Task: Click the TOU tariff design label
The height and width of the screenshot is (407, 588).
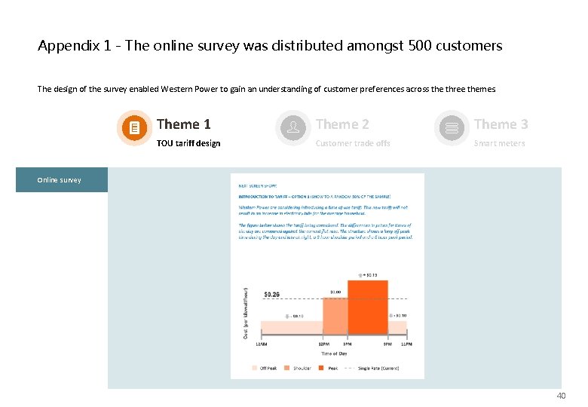Action: (188, 143)
